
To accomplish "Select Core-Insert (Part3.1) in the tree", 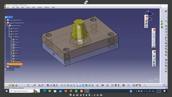I will pos(16,64).
